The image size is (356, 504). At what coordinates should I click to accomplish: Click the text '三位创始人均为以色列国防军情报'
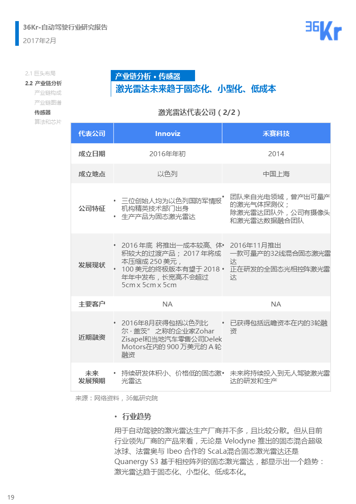coord(171,201)
